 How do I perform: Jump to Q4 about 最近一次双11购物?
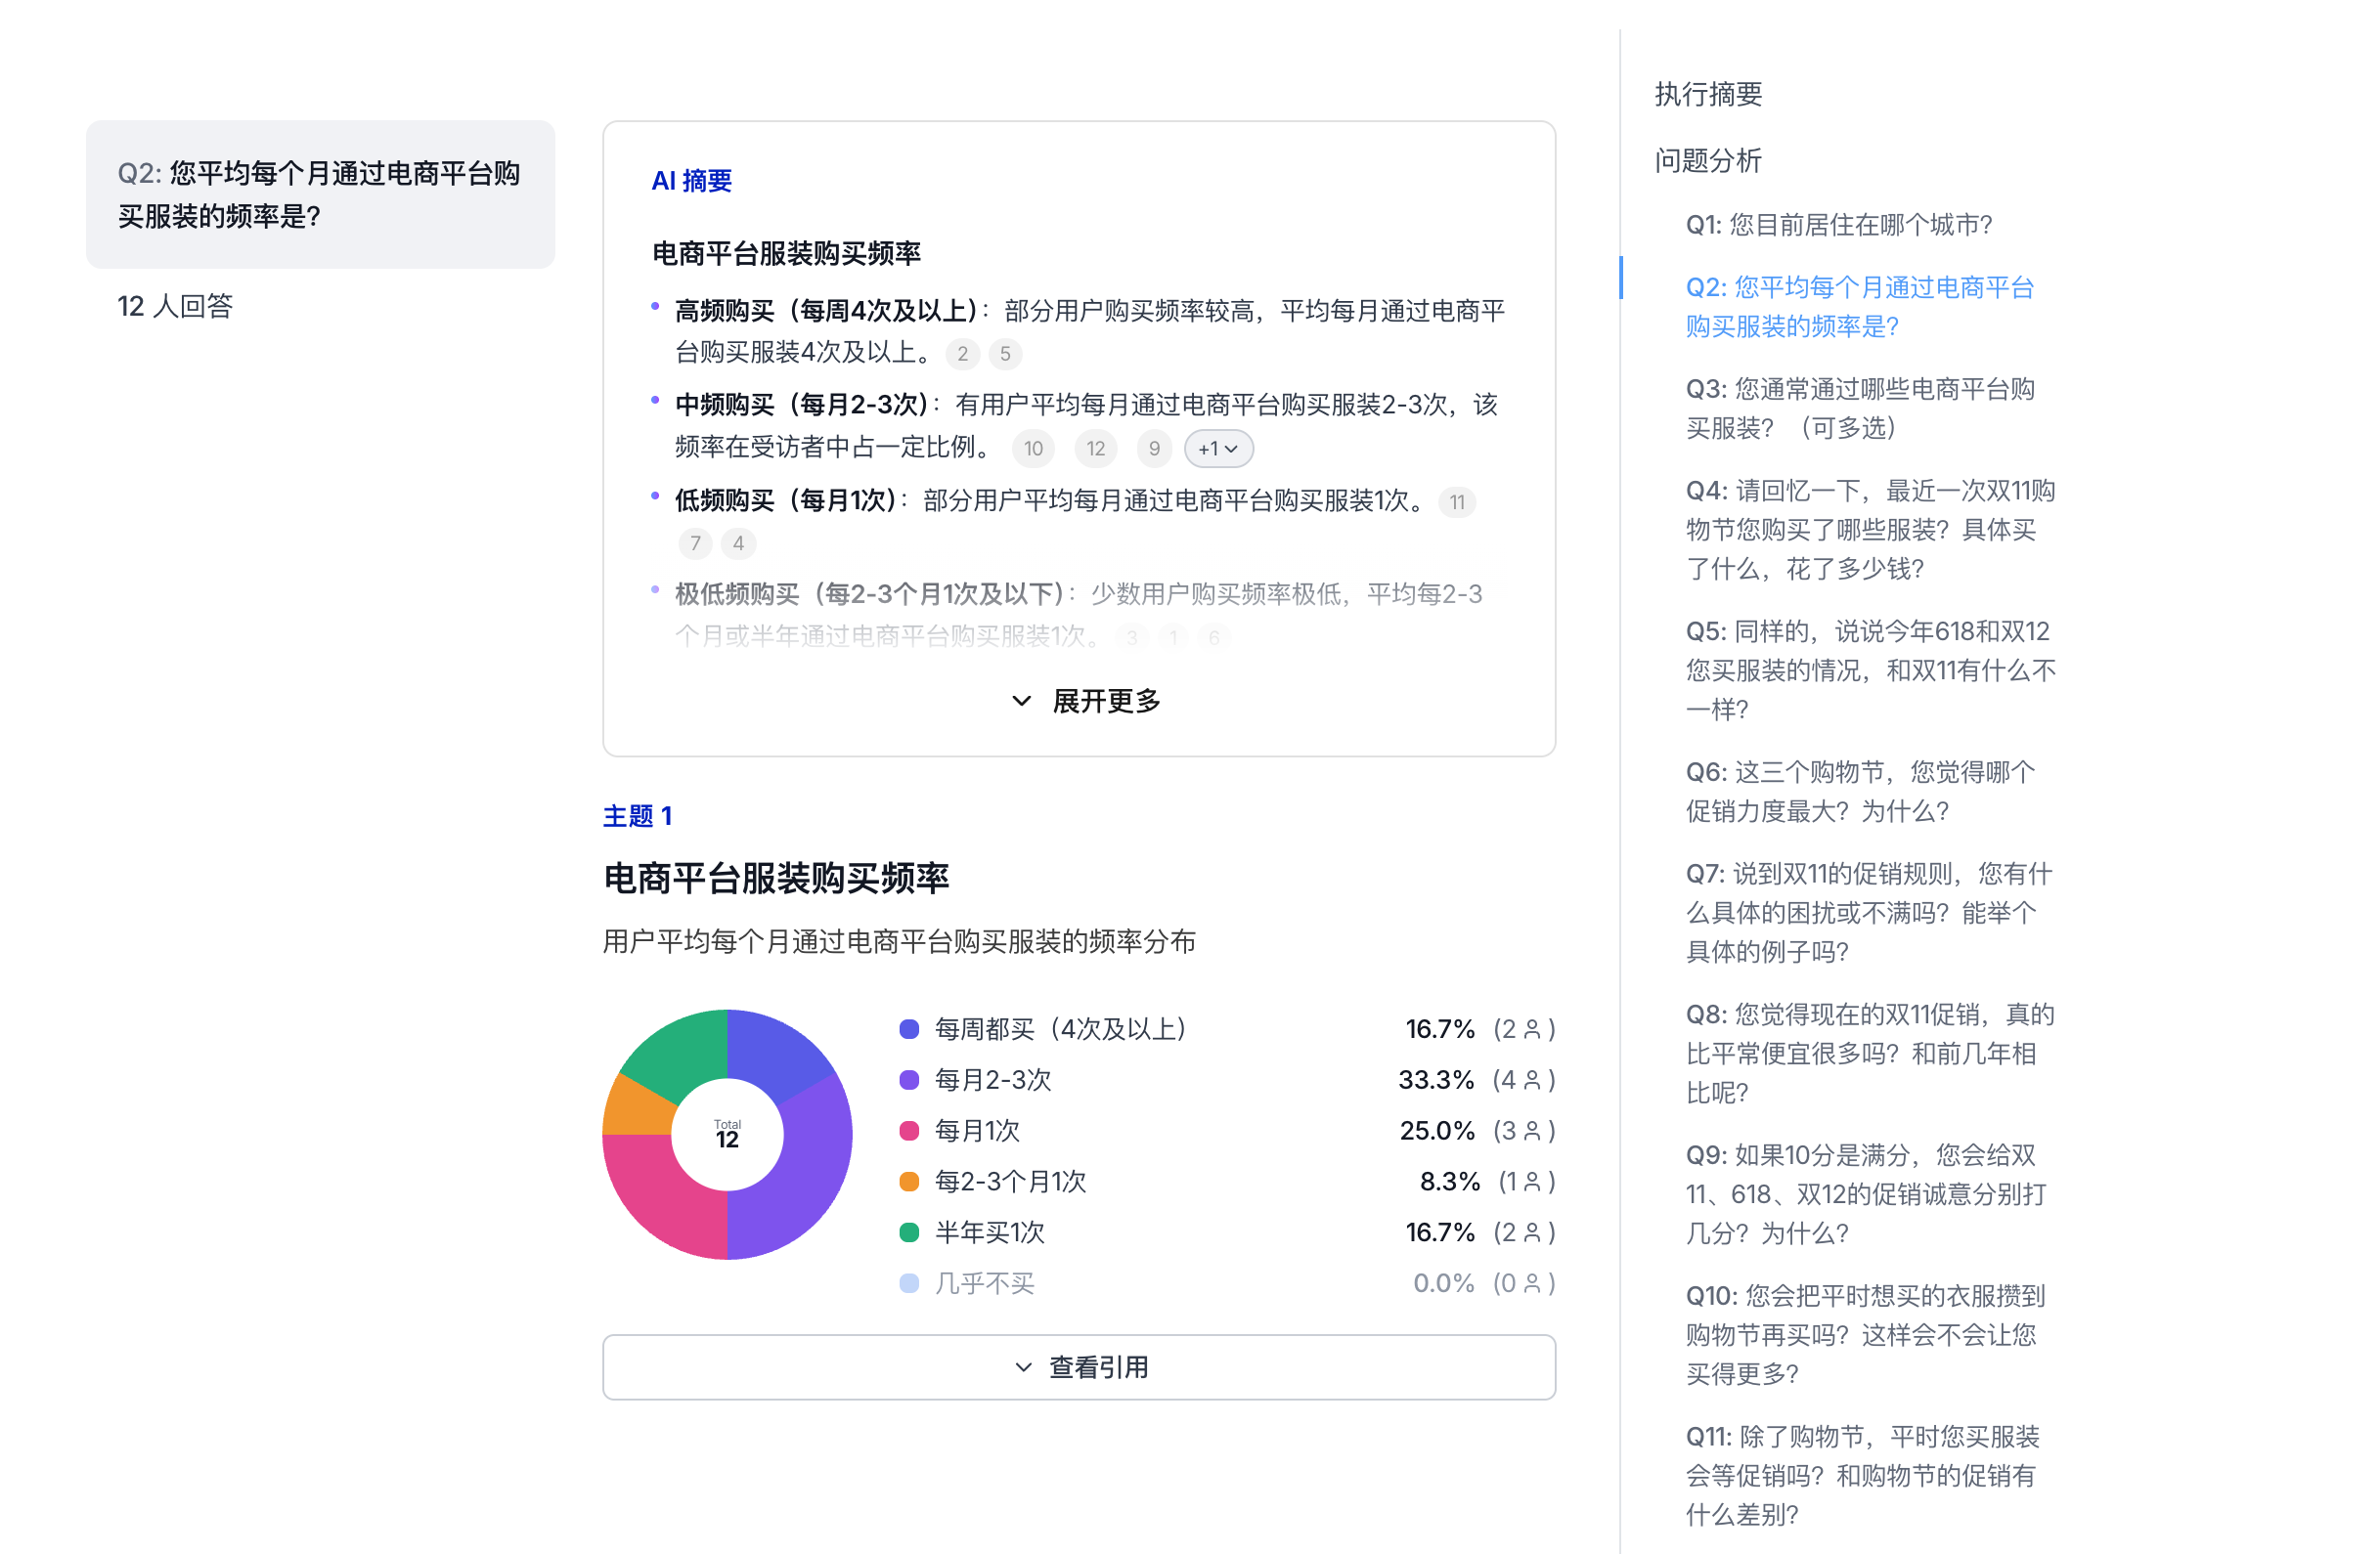[x=1870, y=530]
